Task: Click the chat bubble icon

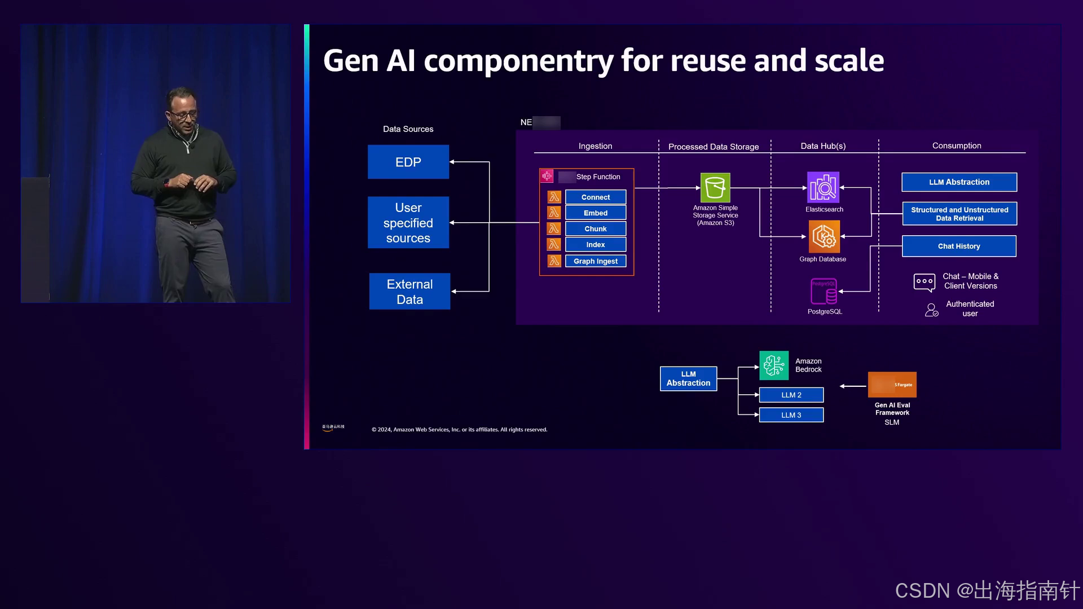Action: pos(924,282)
